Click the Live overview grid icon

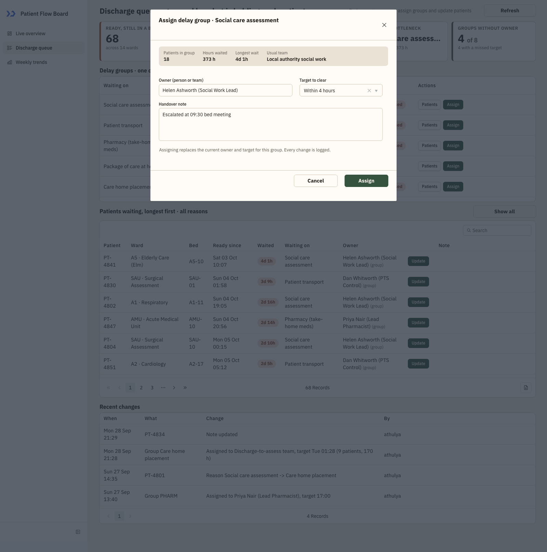tap(10, 33)
